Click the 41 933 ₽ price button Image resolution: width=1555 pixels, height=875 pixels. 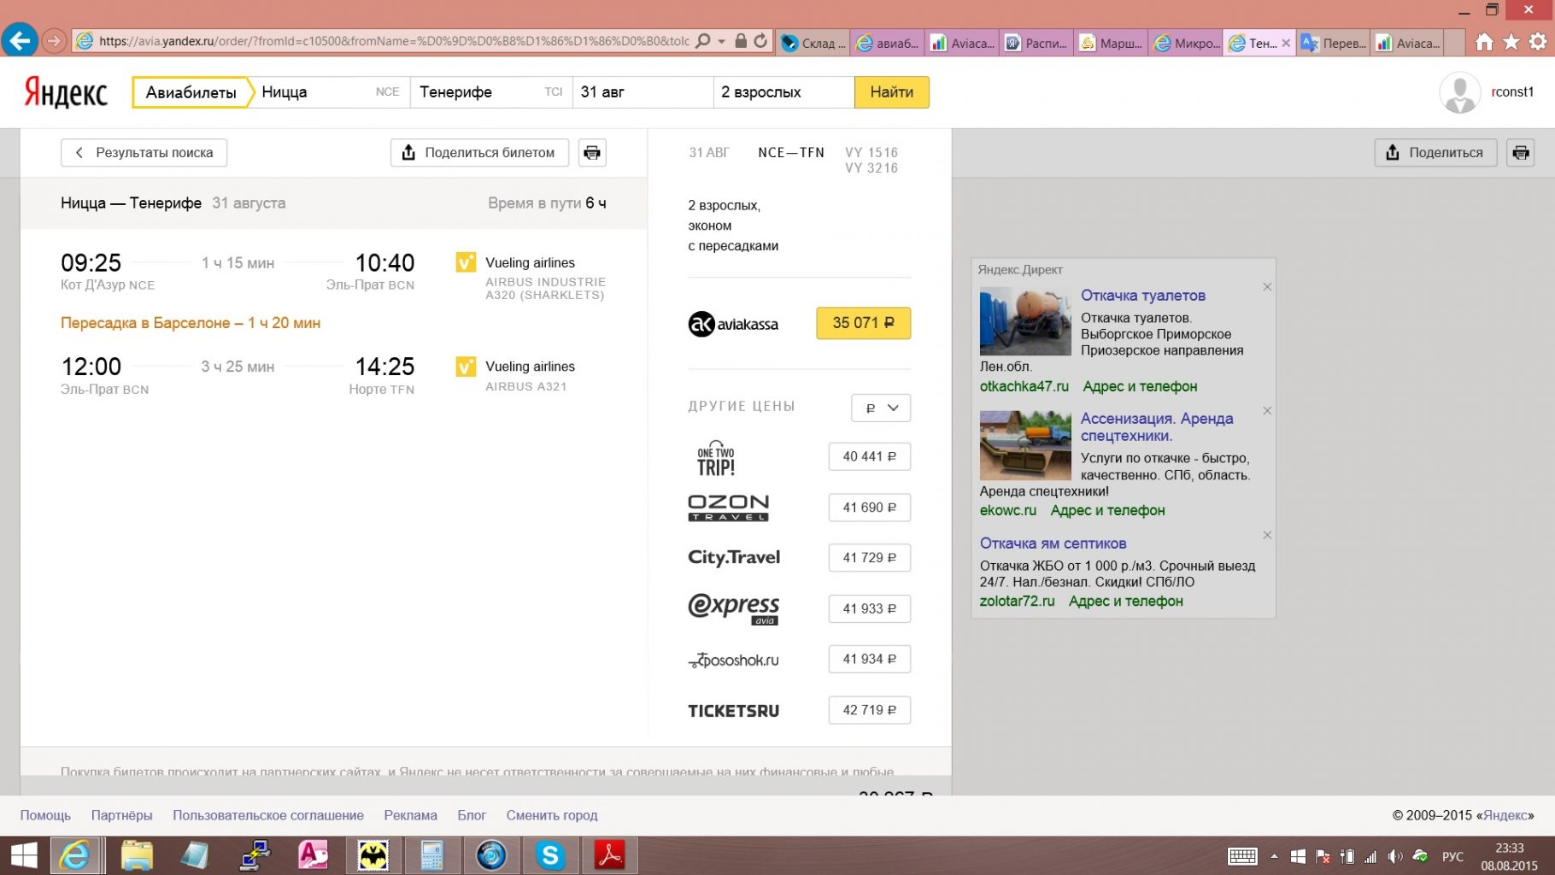click(x=869, y=609)
